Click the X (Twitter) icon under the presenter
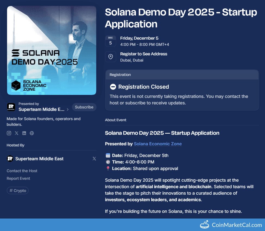 point(17,133)
